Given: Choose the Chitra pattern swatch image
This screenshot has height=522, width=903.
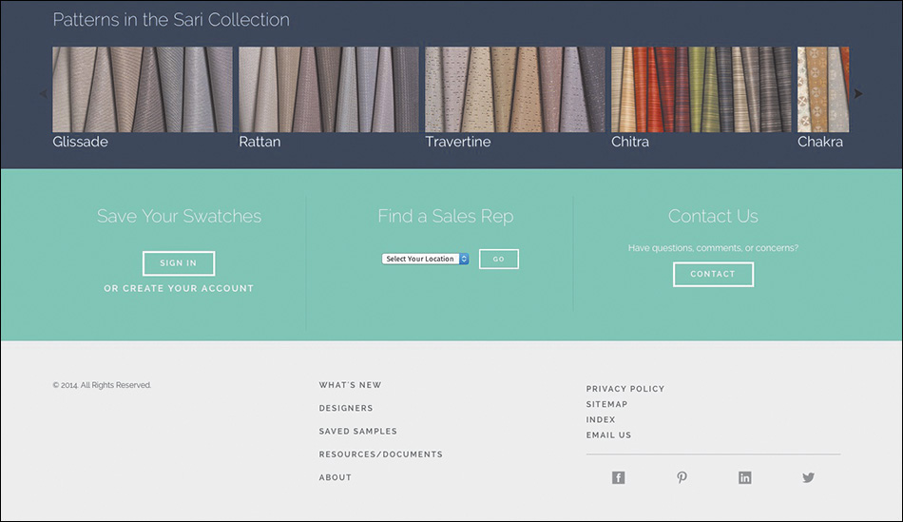Looking at the screenshot, I should (701, 89).
